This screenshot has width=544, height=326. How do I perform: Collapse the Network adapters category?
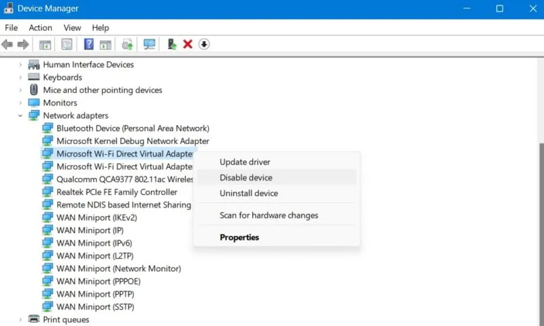[x=20, y=116]
